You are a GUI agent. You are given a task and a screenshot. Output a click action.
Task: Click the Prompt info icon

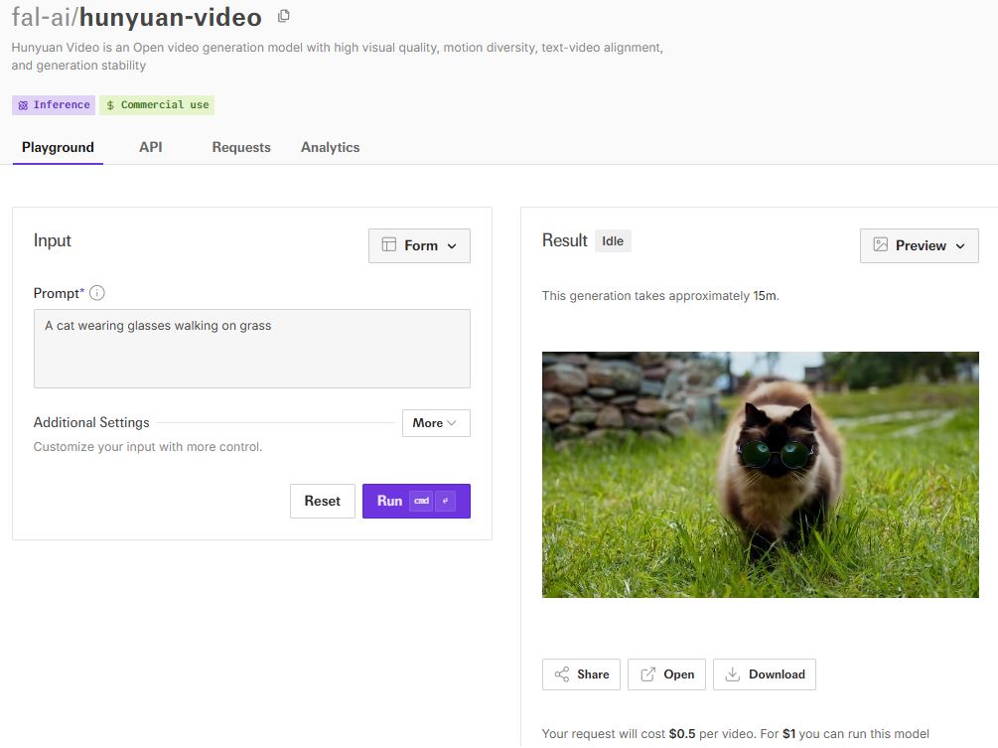coord(97,293)
